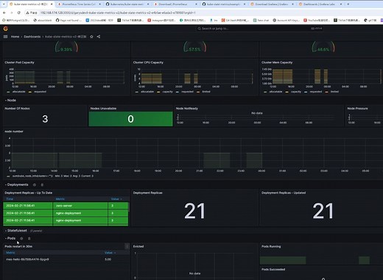
Task: Click the share dashboard icon
Action: 99,37
